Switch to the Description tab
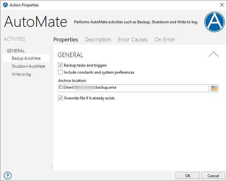This screenshot has height=181, width=227. click(98, 40)
